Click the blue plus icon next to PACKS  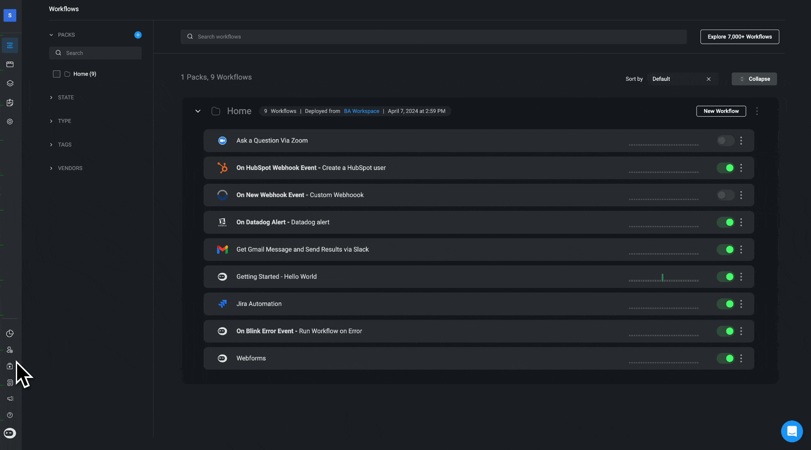pyautogui.click(x=138, y=35)
